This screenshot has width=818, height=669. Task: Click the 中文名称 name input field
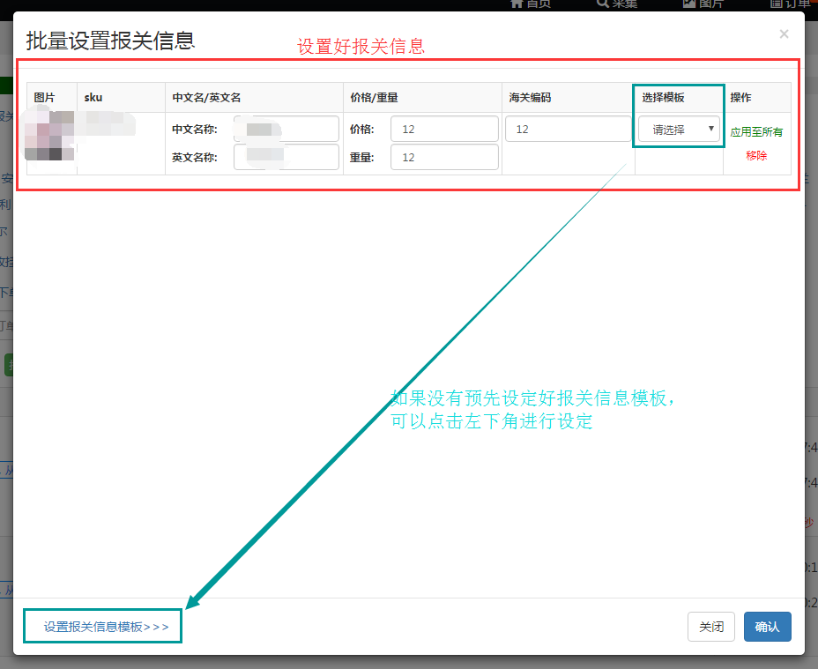coord(286,129)
